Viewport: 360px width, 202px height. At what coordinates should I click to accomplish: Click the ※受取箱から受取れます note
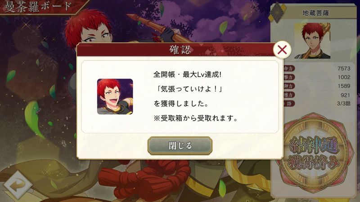[196, 119]
